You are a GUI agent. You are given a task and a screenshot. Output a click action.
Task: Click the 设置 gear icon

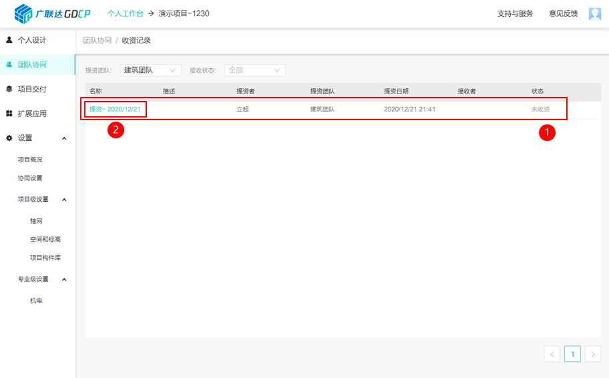pyautogui.click(x=9, y=138)
